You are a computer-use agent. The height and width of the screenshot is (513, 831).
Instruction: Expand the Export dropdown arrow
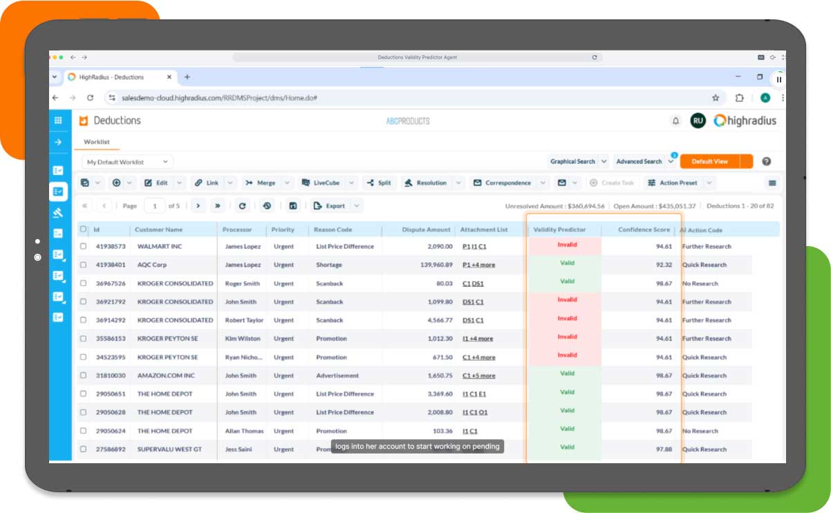click(x=357, y=206)
